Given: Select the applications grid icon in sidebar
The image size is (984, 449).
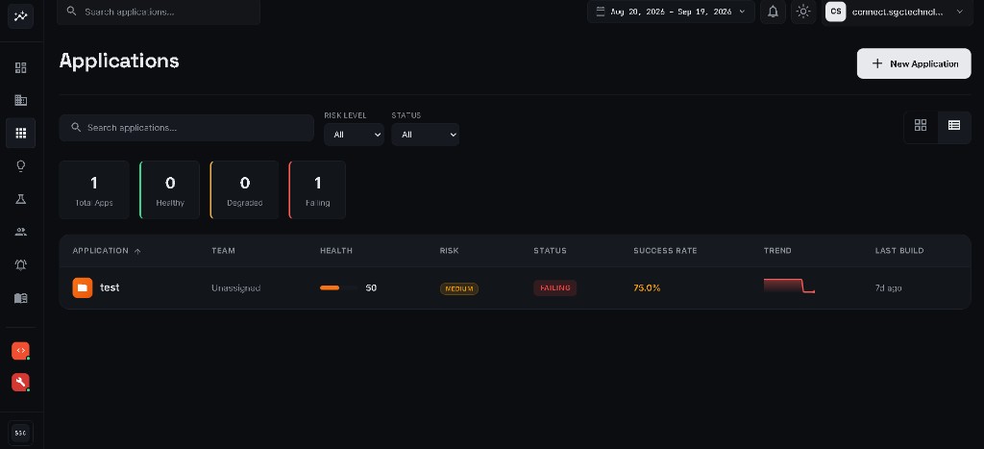Looking at the screenshot, I should pyautogui.click(x=21, y=133).
